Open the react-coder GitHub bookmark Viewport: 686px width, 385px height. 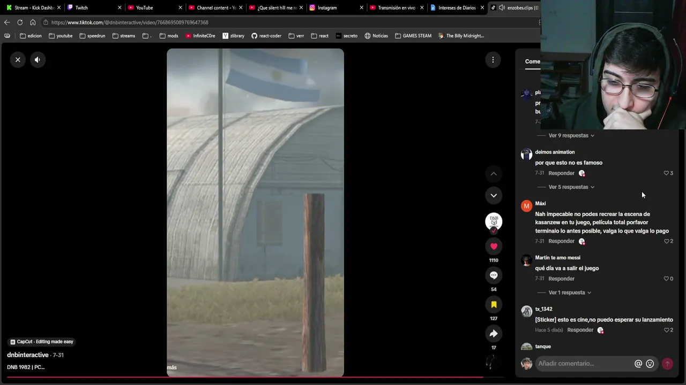click(266, 36)
